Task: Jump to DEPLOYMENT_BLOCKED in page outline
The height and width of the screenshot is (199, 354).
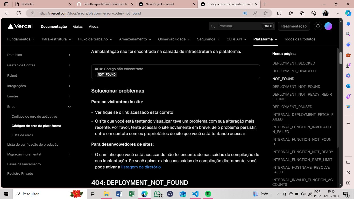Action: point(294,63)
